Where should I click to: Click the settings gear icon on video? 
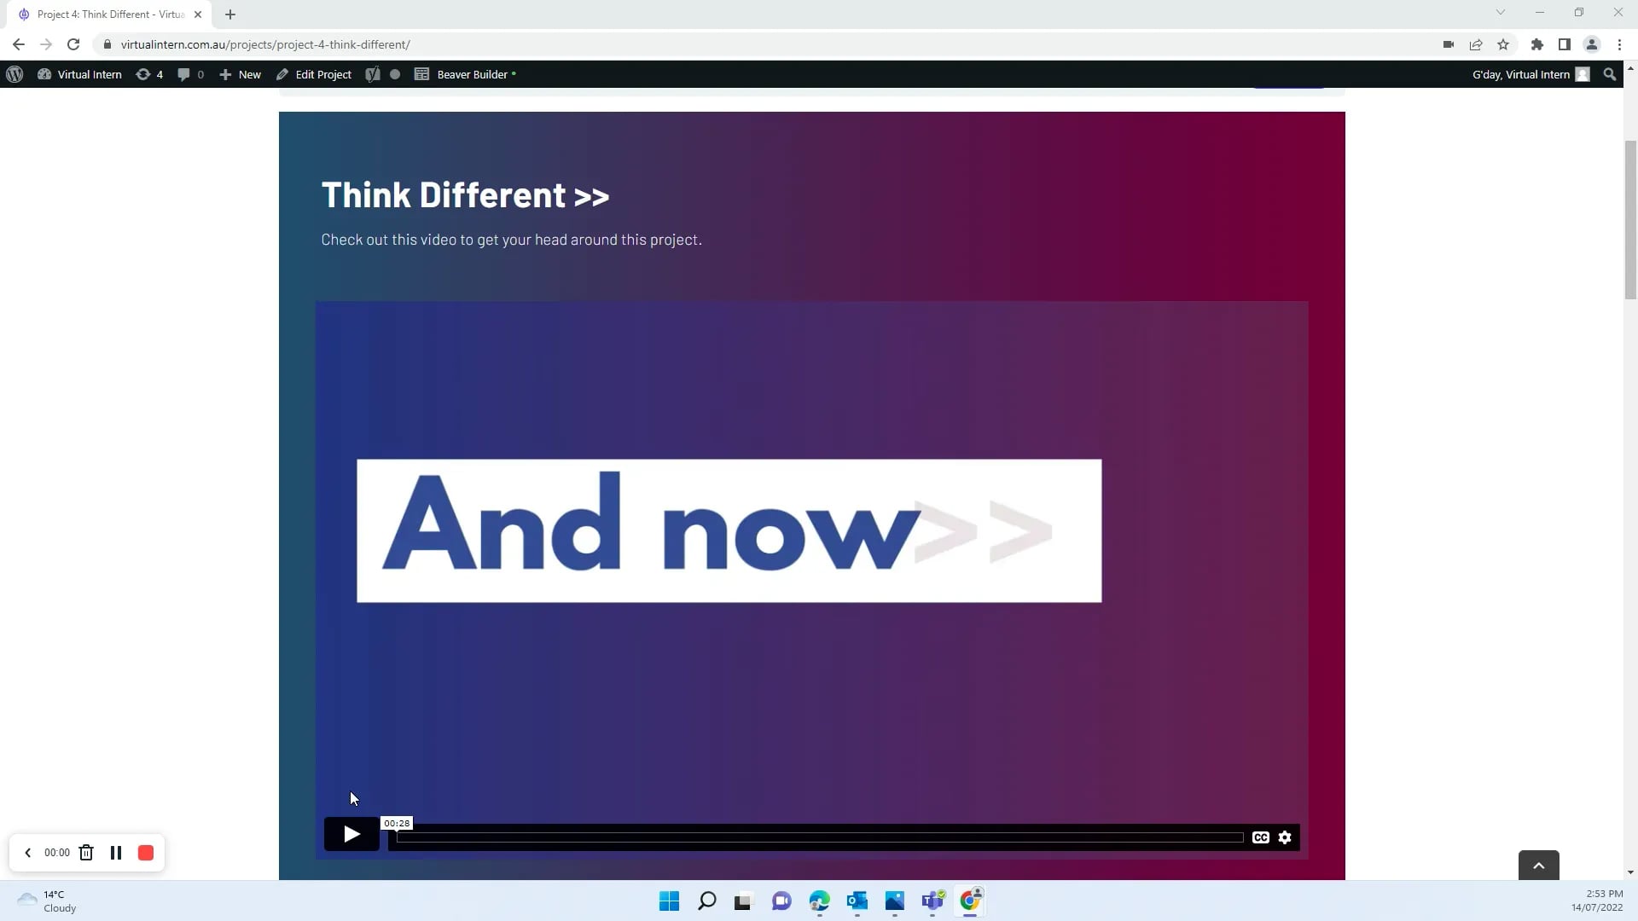[1285, 837]
